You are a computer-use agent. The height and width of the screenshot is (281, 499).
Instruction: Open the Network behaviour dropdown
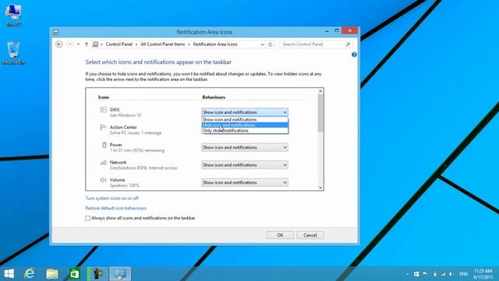(x=245, y=165)
